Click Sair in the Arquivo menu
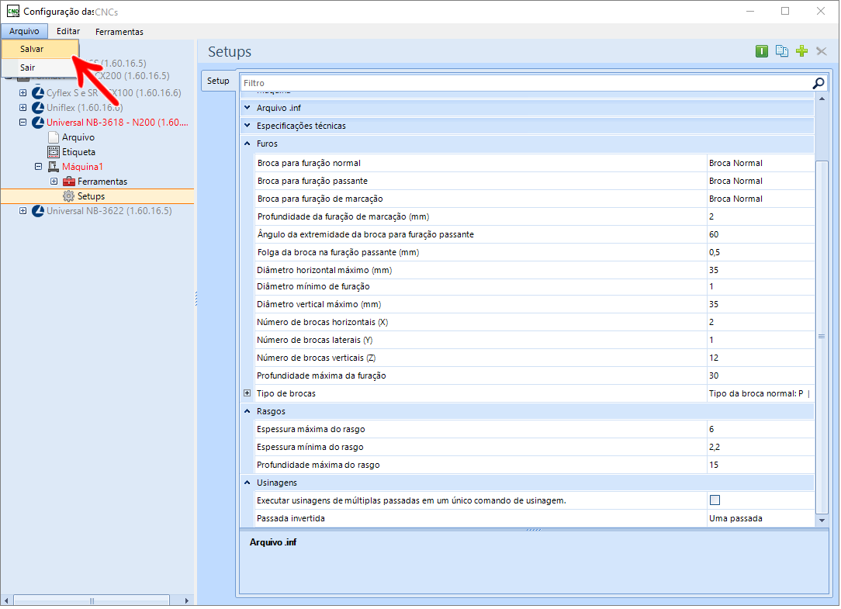841x609 pixels. [x=28, y=67]
